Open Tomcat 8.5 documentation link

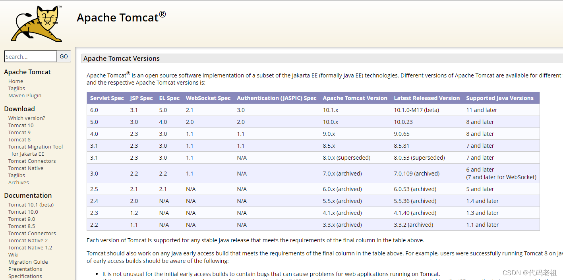tap(22, 226)
